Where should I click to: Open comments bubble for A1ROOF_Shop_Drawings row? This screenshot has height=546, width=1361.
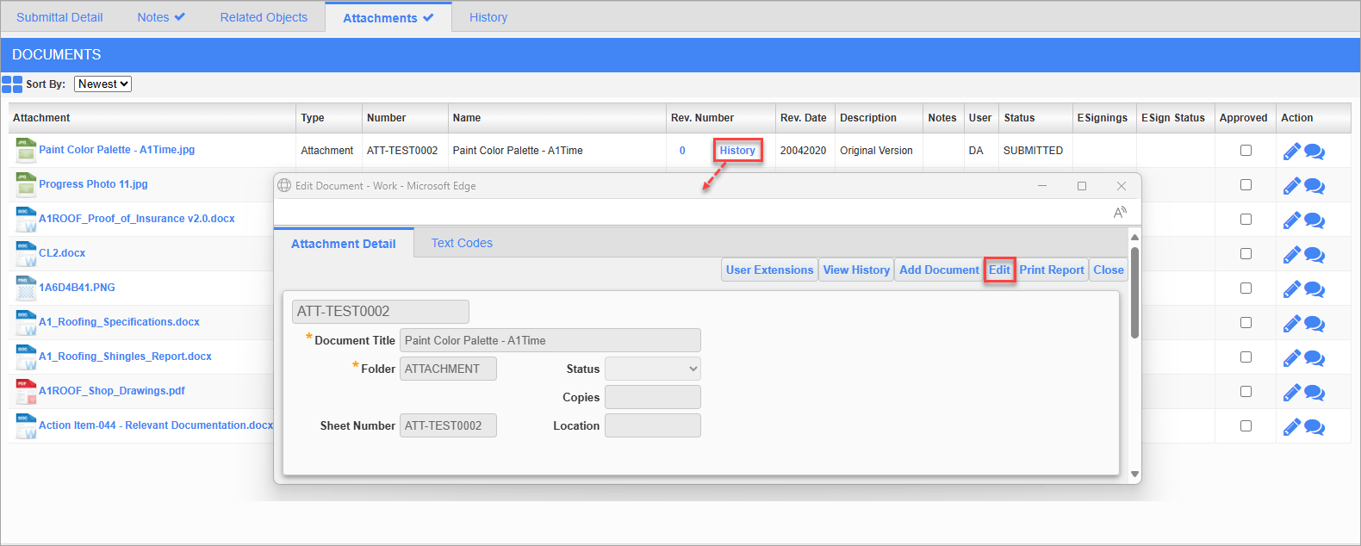tap(1314, 393)
